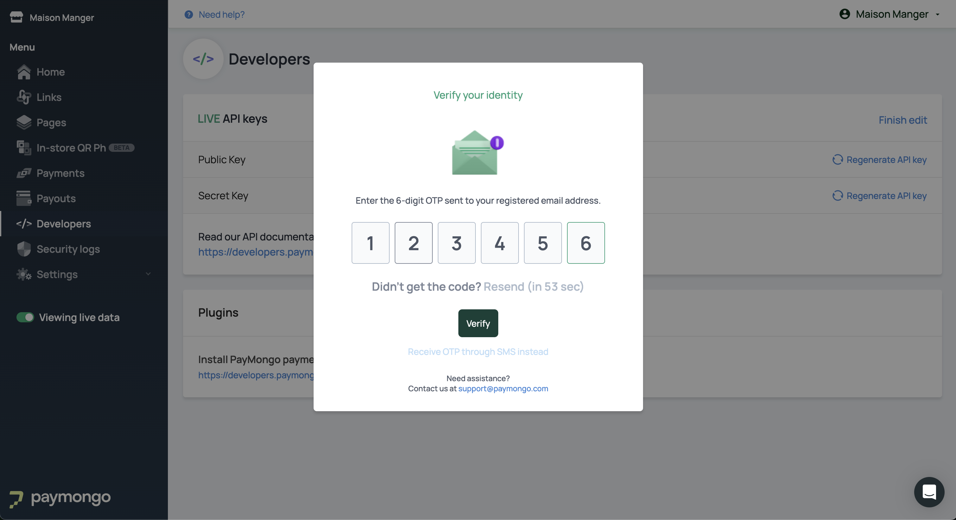956x520 pixels.
Task: Click the Security logs shield icon
Action: click(x=24, y=249)
